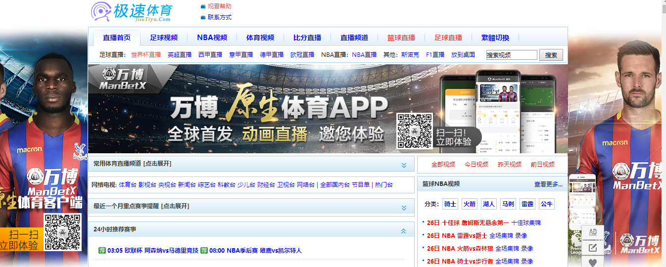Open the 直播频道 tab
This screenshot has height=267, width=666.
tap(354, 38)
